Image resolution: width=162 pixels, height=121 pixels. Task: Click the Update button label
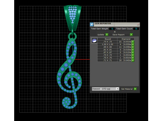pos(101,35)
